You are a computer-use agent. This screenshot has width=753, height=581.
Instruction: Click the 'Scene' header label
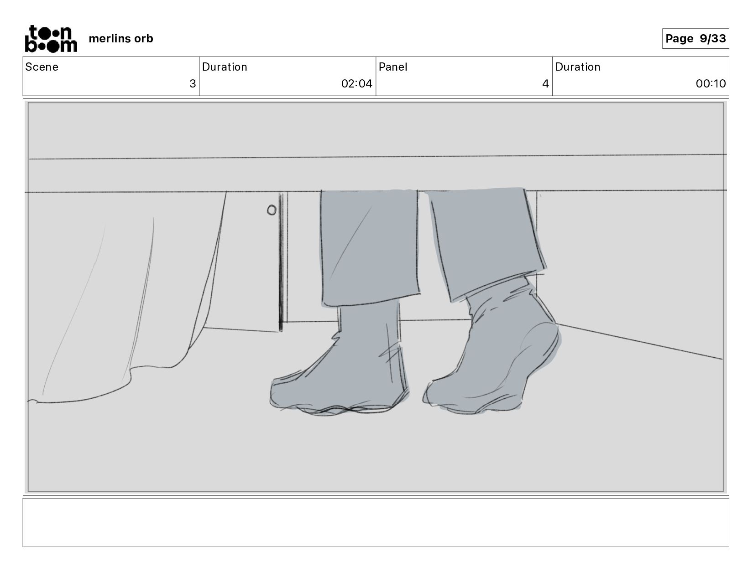[42, 67]
